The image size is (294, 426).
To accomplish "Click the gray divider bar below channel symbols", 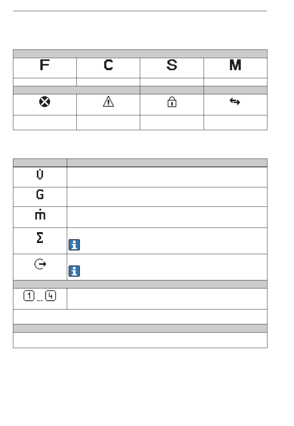I will point(140,328).
